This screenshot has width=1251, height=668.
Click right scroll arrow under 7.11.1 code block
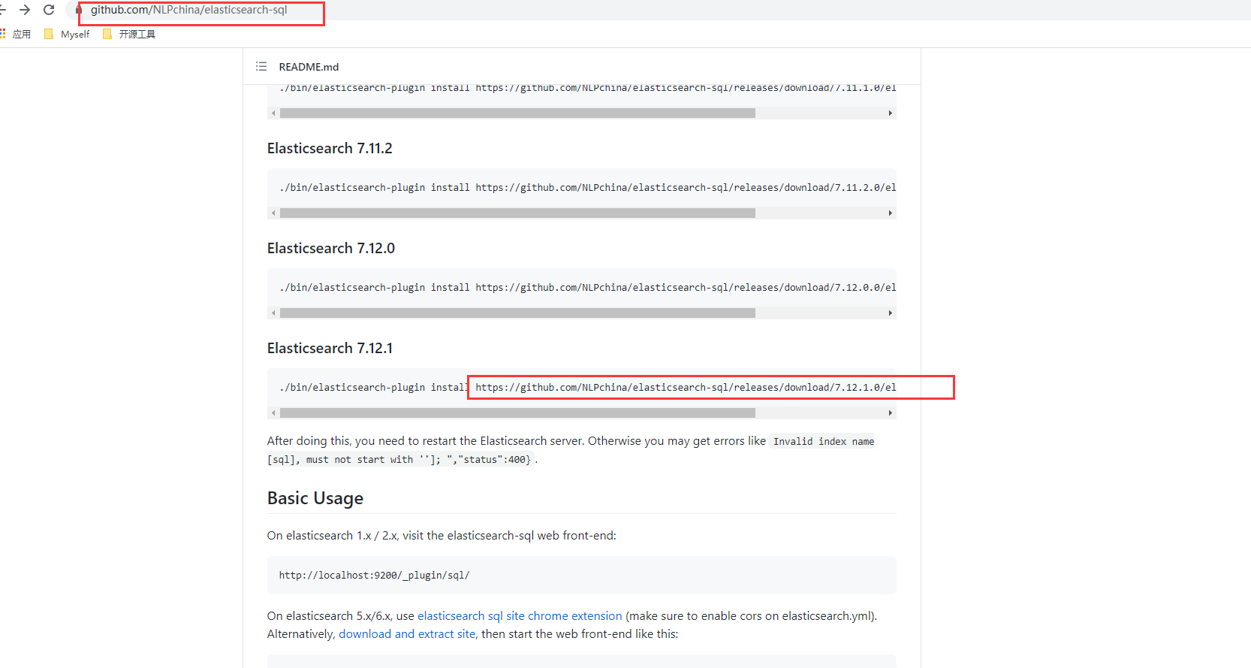pyautogui.click(x=890, y=113)
